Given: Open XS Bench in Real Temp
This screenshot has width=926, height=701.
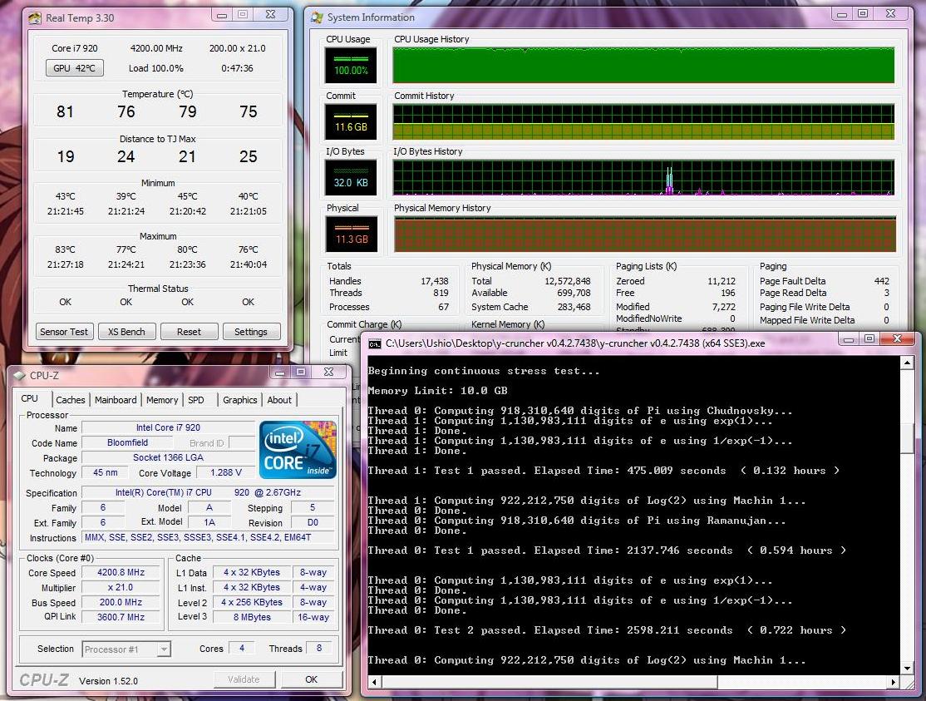Looking at the screenshot, I should tap(126, 332).
